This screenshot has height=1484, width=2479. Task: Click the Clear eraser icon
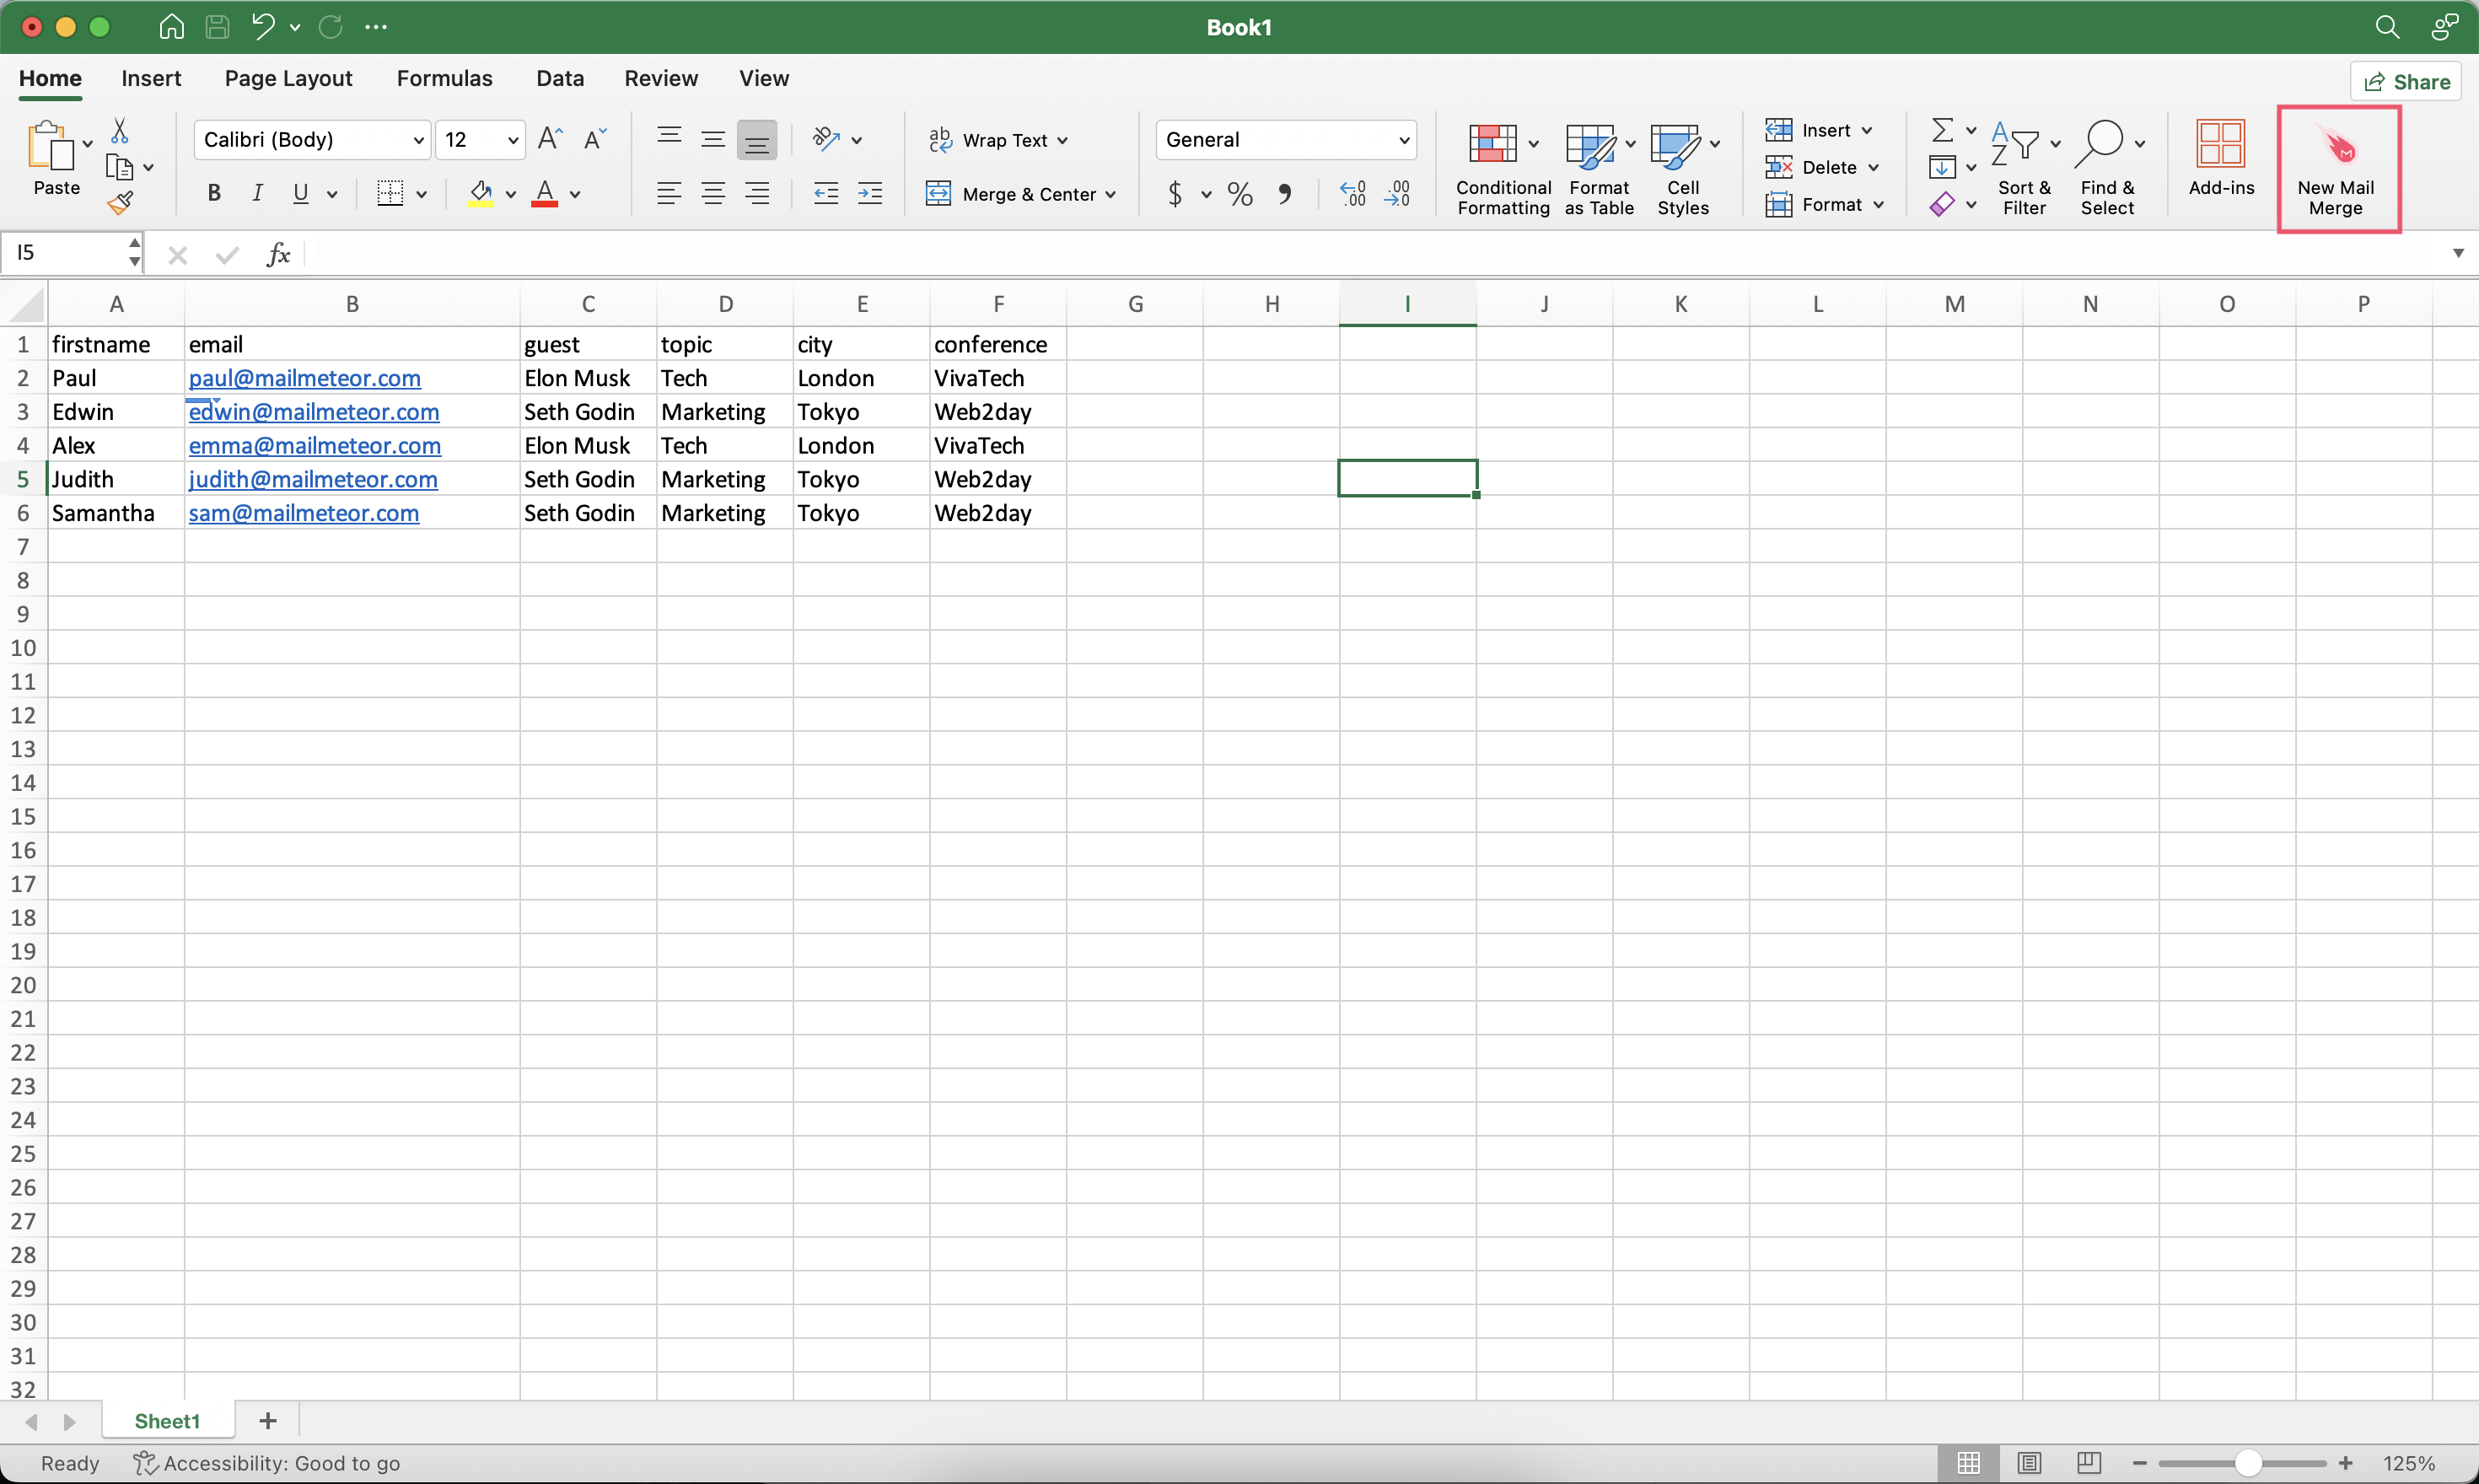pos(1942,204)
